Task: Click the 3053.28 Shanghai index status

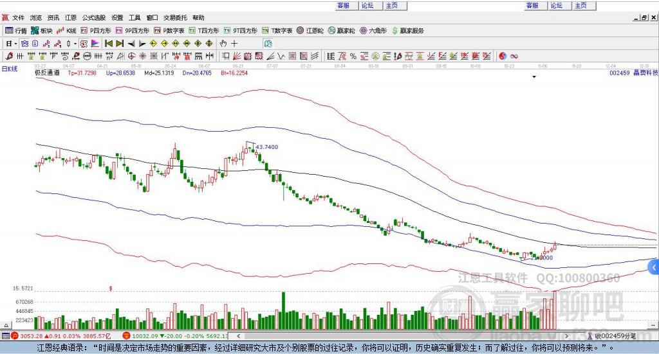Action: coord(31,336)
